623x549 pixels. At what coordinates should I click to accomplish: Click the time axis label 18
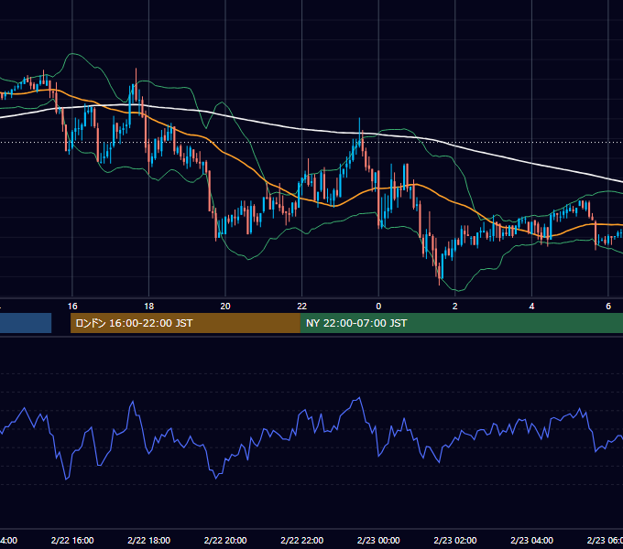[x=148, y=307]
